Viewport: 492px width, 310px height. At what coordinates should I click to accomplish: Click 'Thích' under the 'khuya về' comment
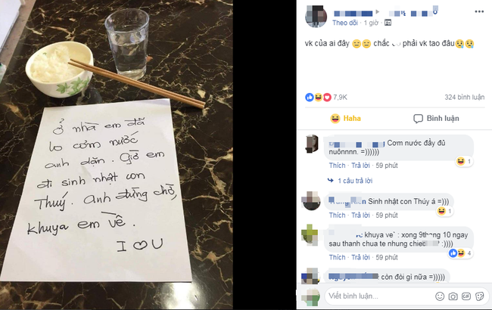pos(337,257)
